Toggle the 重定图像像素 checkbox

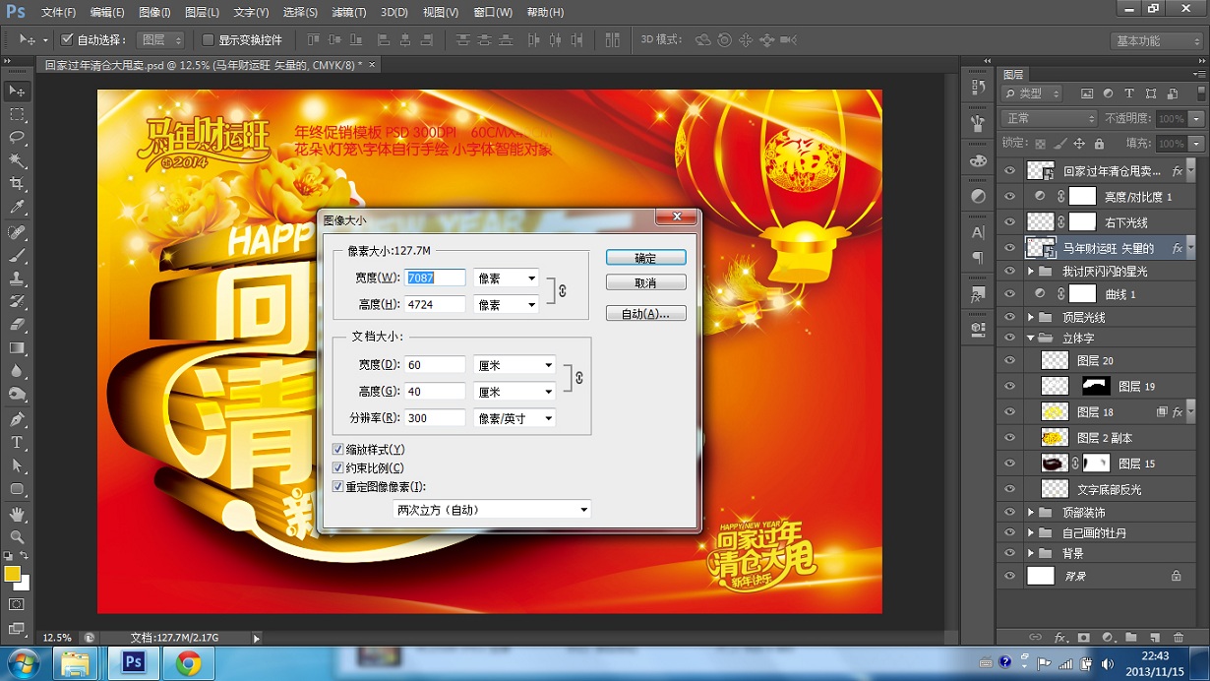point(338,487)
